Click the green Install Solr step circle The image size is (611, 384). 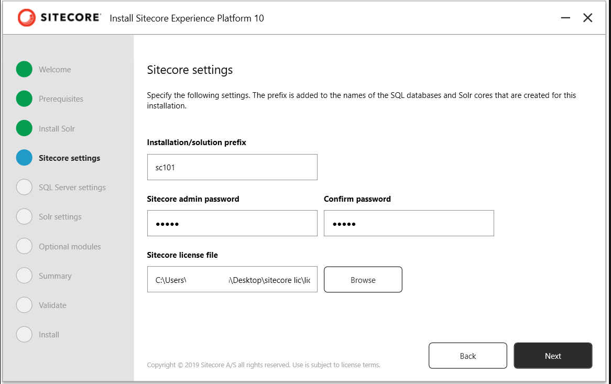tap(24, 128)
